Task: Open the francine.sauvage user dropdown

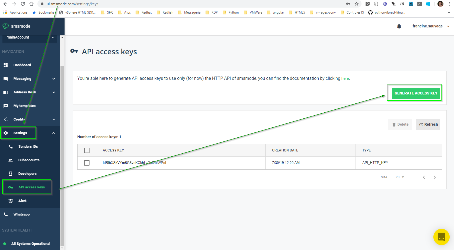Action: click(431, 26)
